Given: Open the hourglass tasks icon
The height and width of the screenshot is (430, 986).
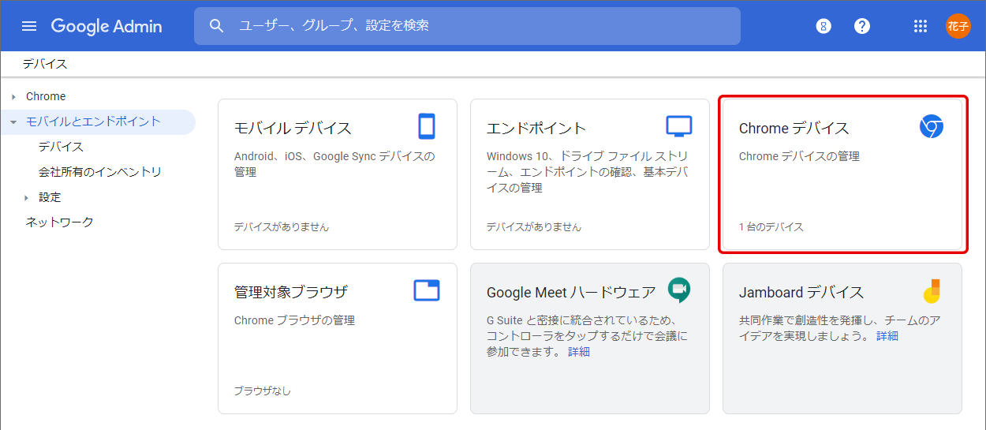Looking at the screenshot, I should [x=824, y=26].
